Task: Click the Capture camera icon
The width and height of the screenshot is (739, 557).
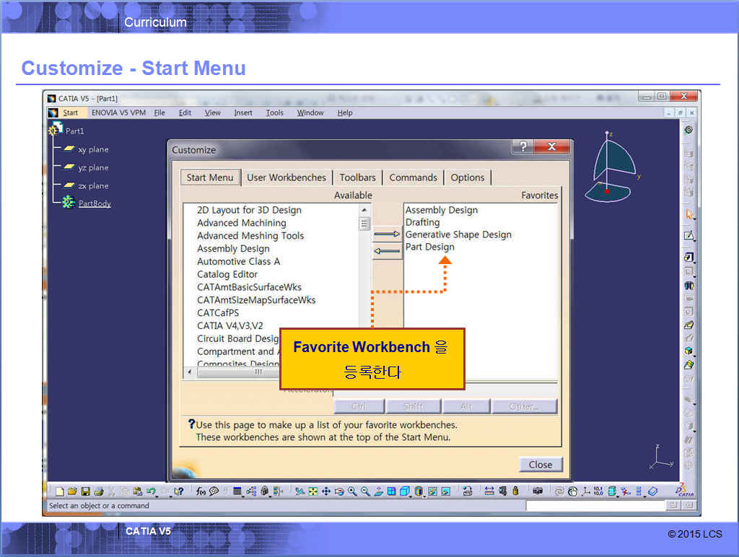Action: click(538, 491)
